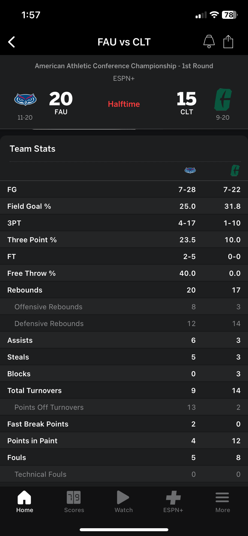This screenshot has width=248, height=536.
Task: Open FAU Owls team logo in scoreboard
Action: [25, 99]
